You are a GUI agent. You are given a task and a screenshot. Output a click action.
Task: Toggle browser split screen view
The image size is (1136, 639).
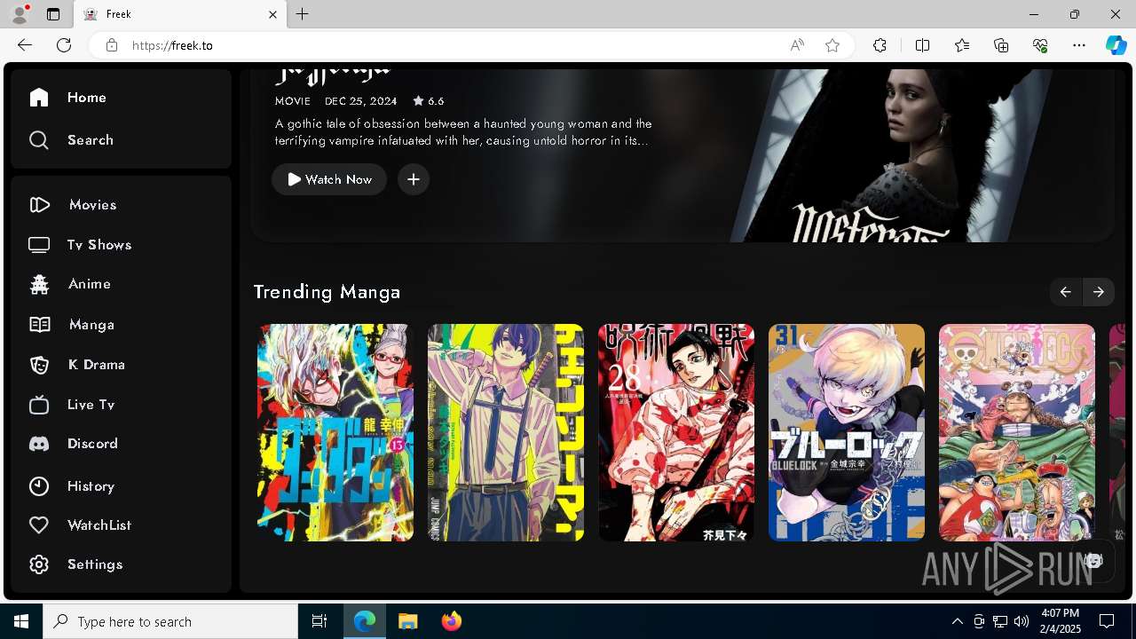point(923,45)
